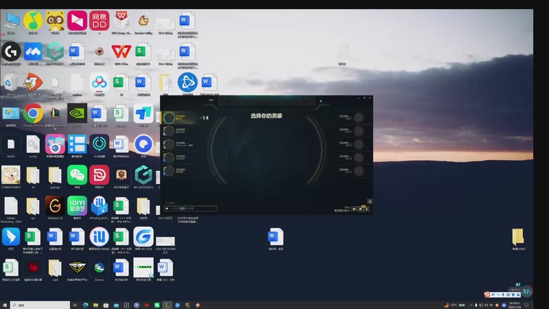The height and width of the screenshot is (309, 549).
Task: Open the raccoon mascot YY app icon
Action: [x=56, y=21]
